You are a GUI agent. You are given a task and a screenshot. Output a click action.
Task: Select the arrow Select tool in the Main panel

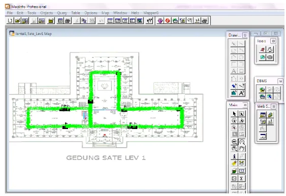click(234, 114)
